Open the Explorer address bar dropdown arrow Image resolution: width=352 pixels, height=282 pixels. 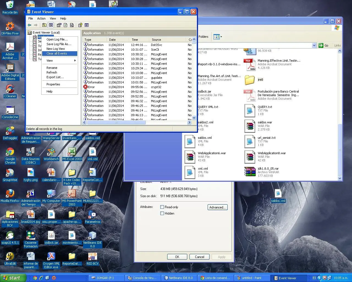tap(314, 45)
